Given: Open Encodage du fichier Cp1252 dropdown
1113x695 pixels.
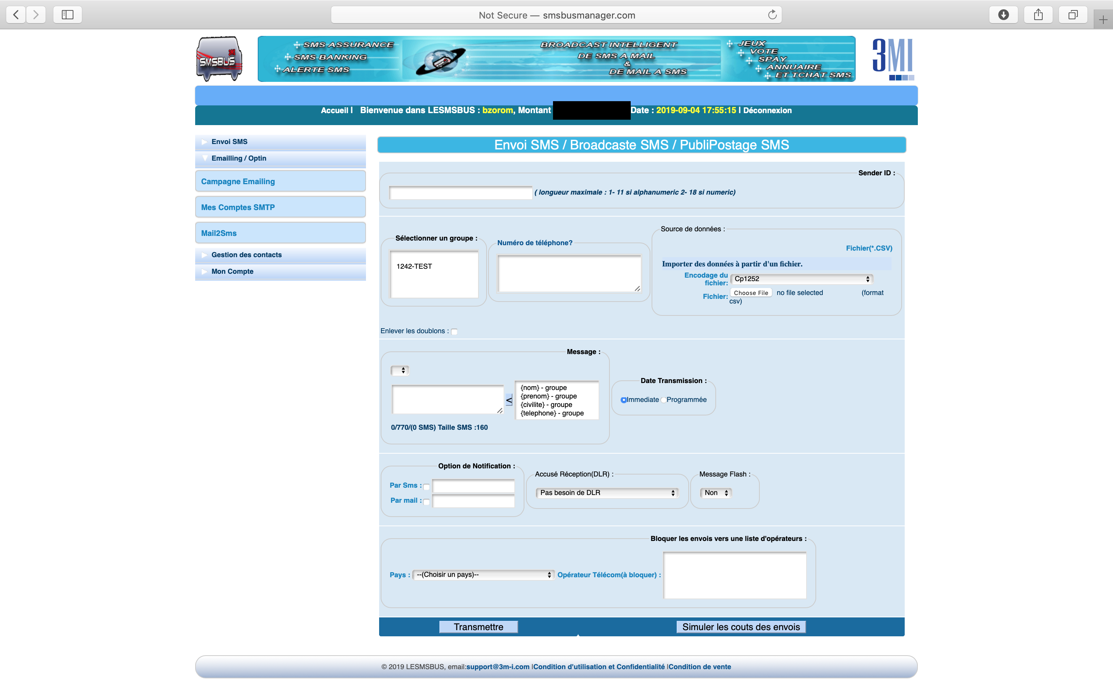Looking at the screenshot, I should pyautogui.click(x=801, y=279).
